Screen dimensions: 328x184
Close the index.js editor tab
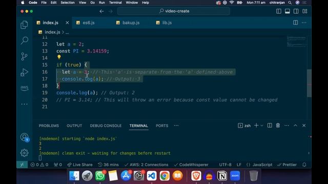click(x=67, y=22)
